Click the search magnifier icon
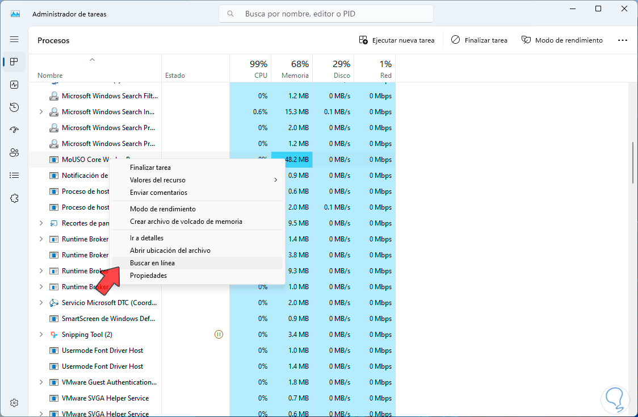Viewport: 638px width, 417px height. [x=230, y=14]
